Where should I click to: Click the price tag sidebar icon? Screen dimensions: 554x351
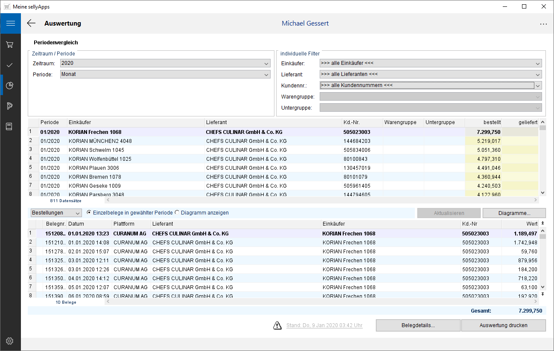pos(10,106)
